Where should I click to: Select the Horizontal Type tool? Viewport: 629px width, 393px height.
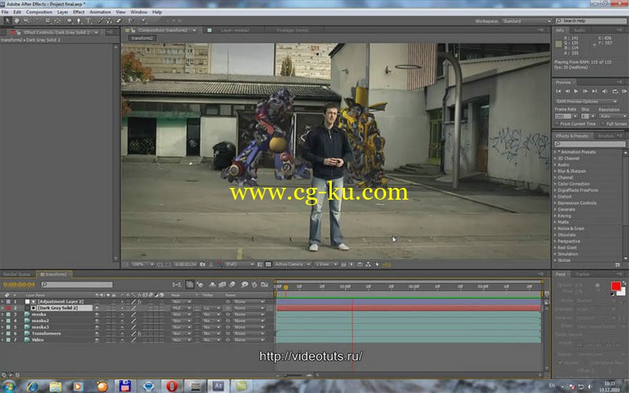(89, 20)
